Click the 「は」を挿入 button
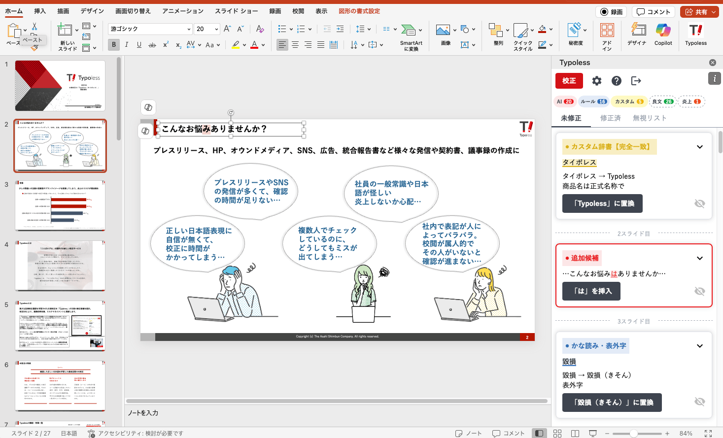The image size is (723, 438). click(591, 291)
